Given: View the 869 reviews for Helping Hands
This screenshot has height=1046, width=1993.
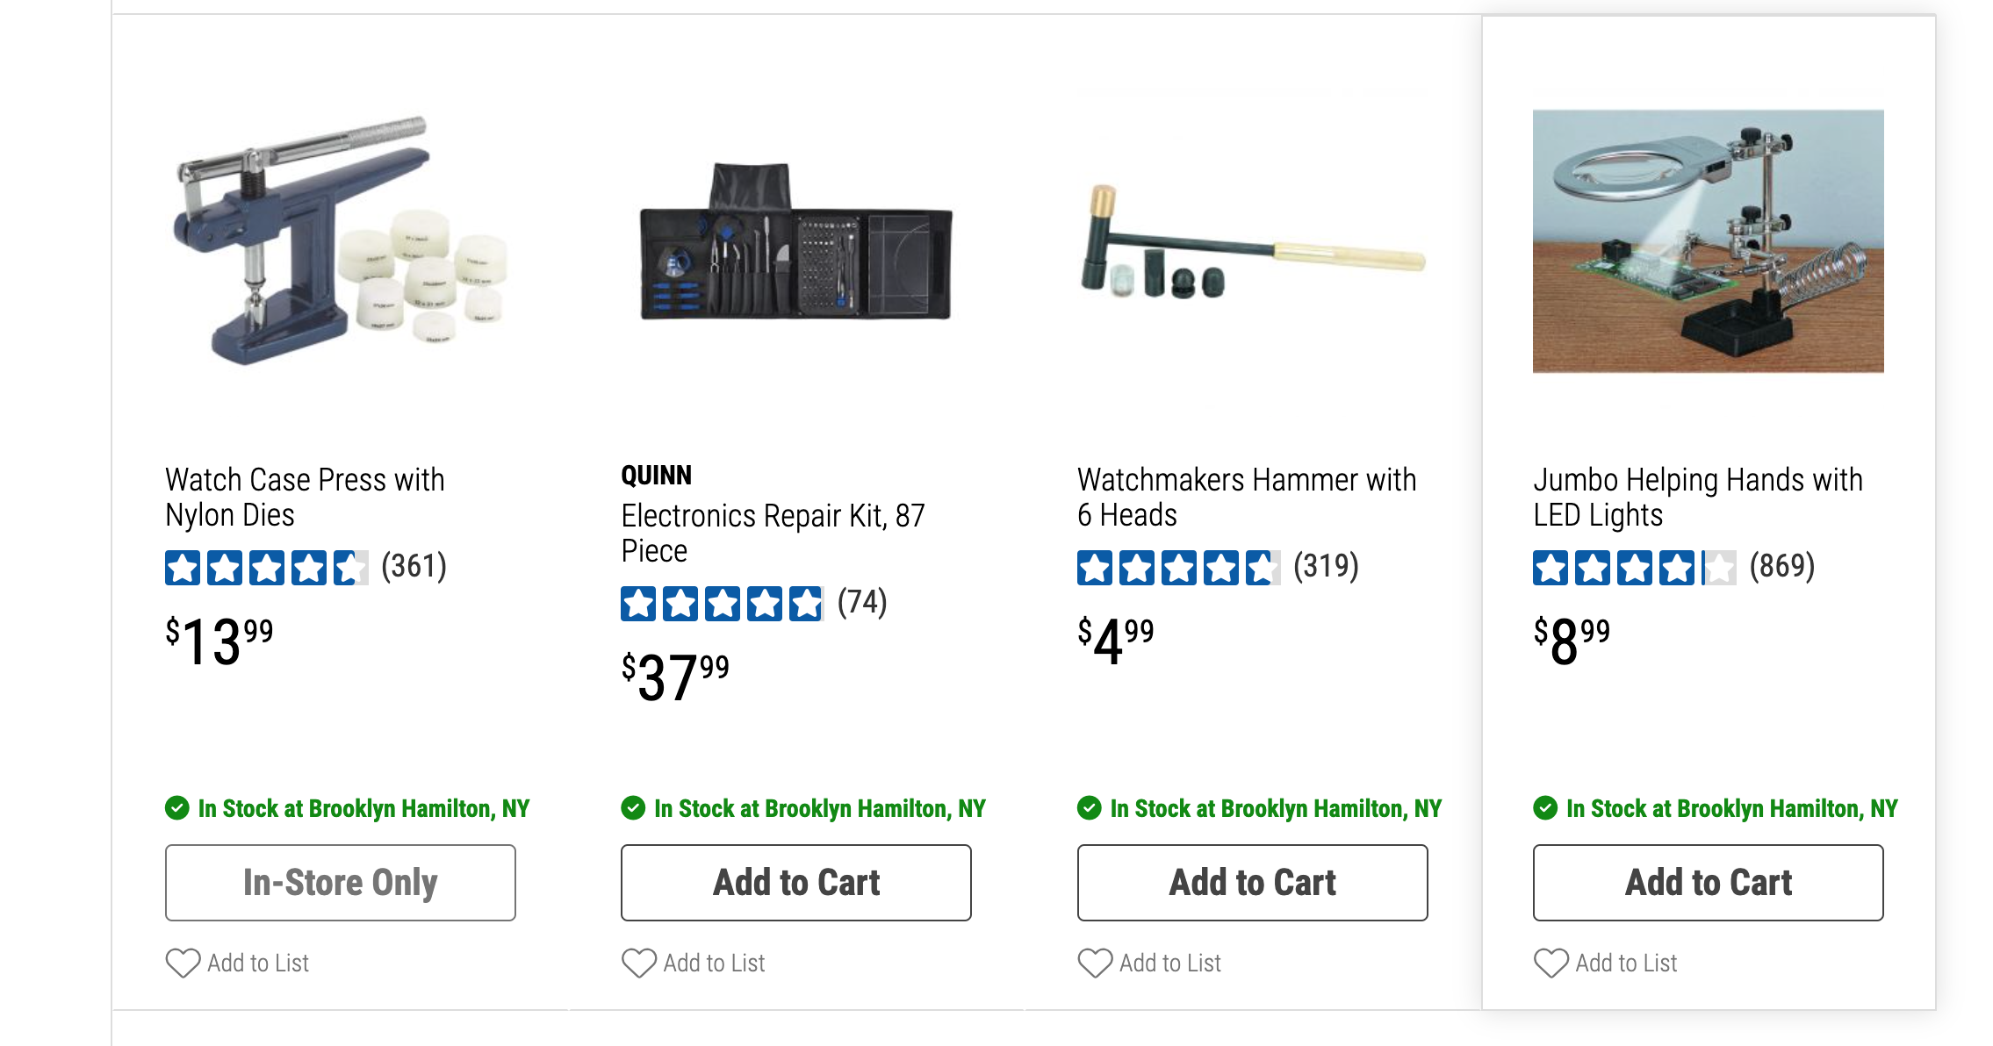Looking at the screenshot, I should point(1781,567).
